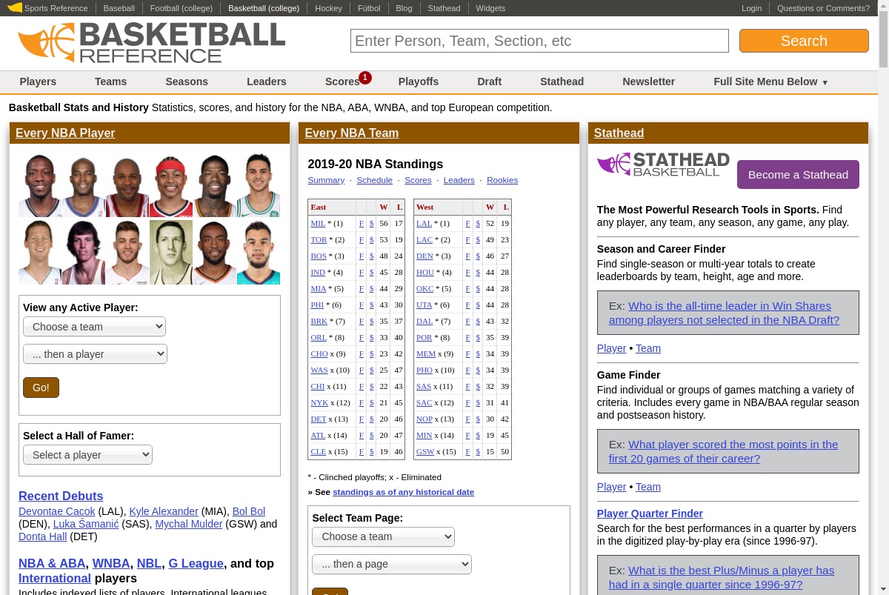Click the $ salary link in DEN row
Screen dimensions: 889x595
478,256
